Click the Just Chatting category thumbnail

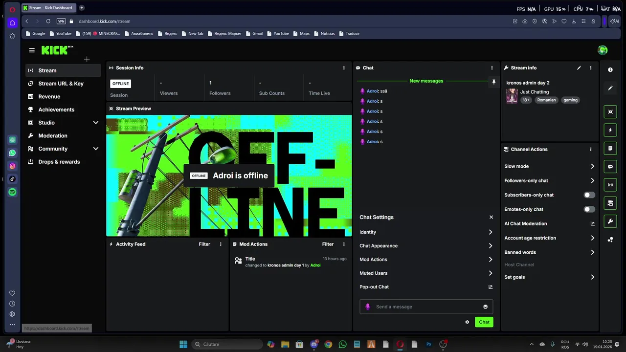(x=512, y=96)
